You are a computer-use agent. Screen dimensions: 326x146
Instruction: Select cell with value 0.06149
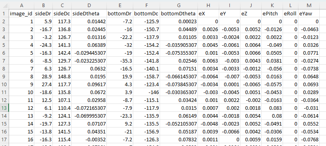click(179, 116)
